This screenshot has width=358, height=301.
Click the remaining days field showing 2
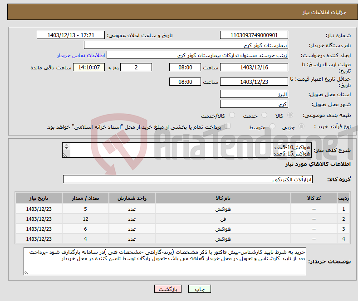136,67
